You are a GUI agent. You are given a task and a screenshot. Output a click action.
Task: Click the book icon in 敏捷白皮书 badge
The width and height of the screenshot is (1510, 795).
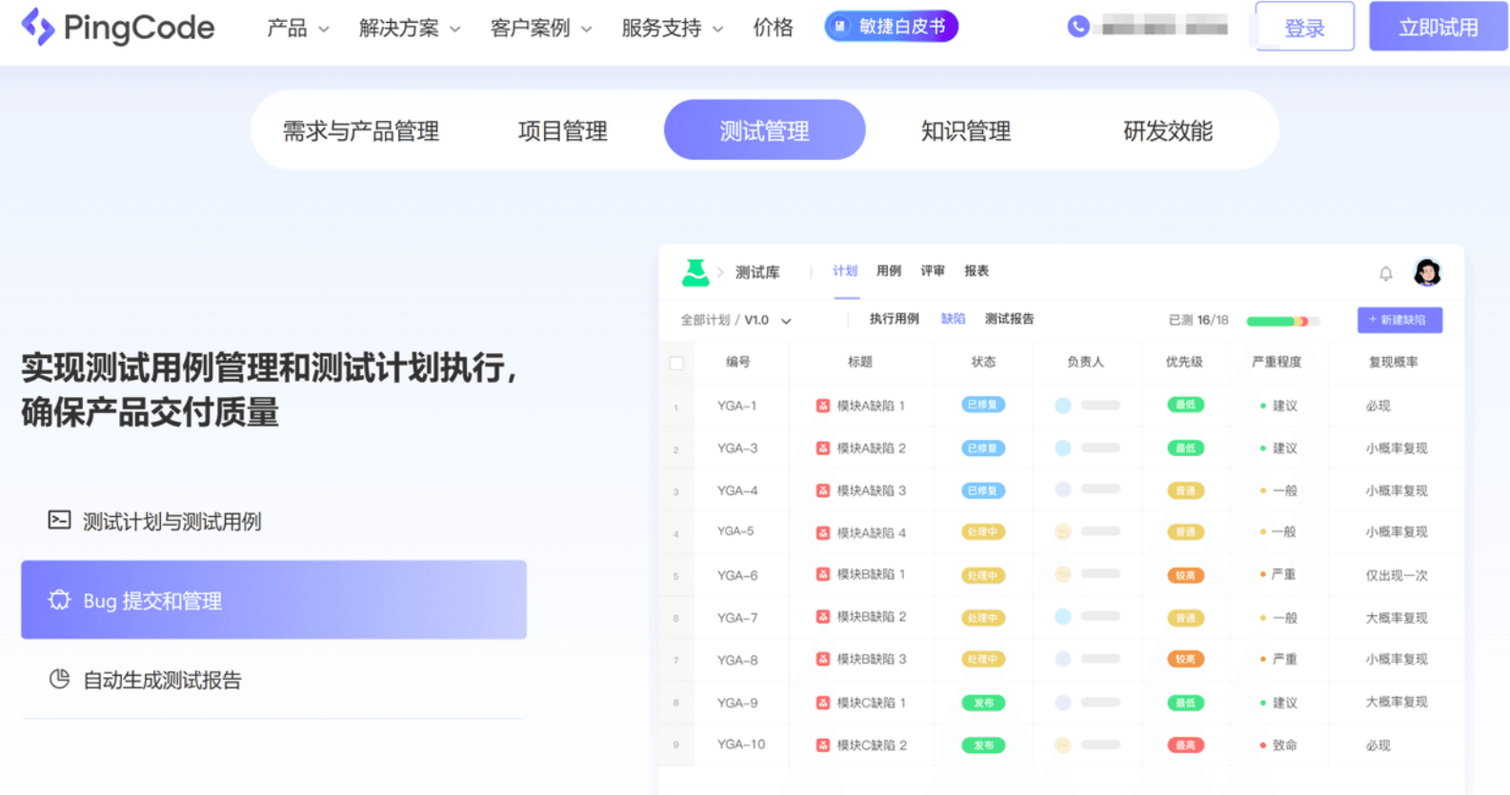click(x=839, y=27)
